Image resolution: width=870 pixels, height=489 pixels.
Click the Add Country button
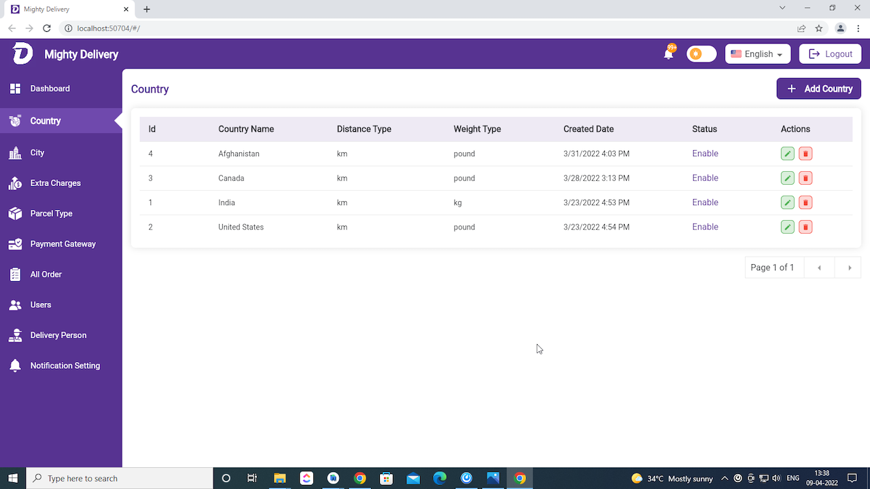[x=818, y=89]
